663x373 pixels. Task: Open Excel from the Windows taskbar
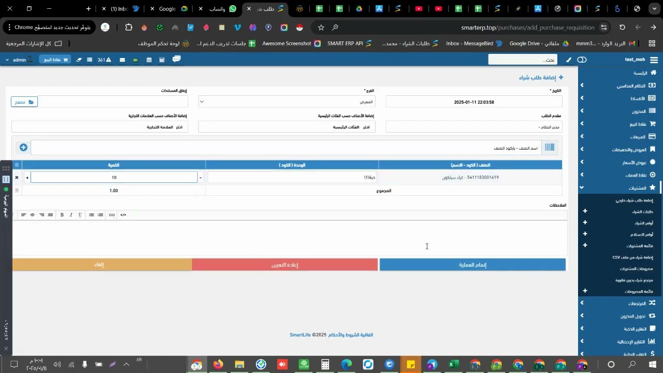pyautogui.click(x=453, y=365)
